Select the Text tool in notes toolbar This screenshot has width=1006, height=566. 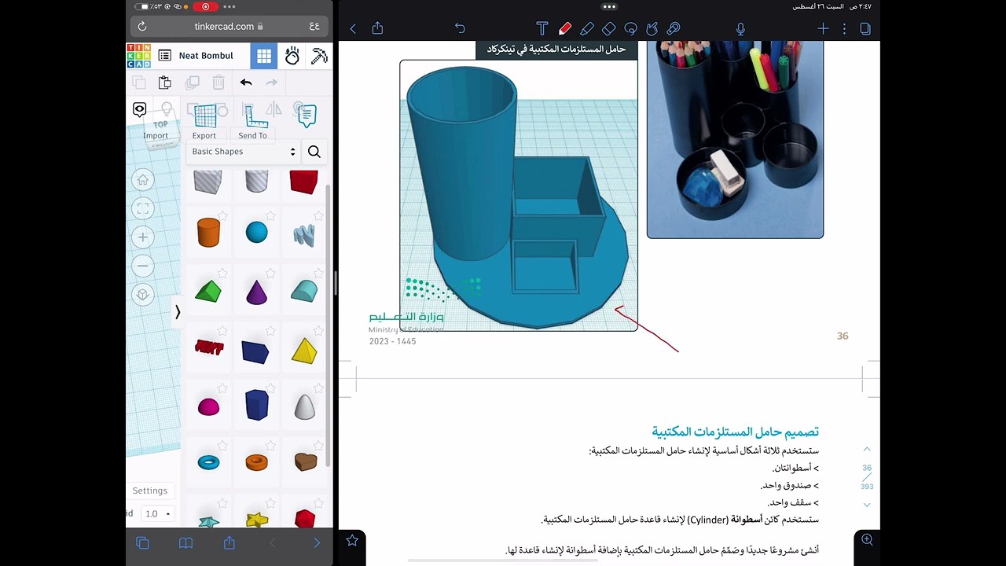(542, 28)
